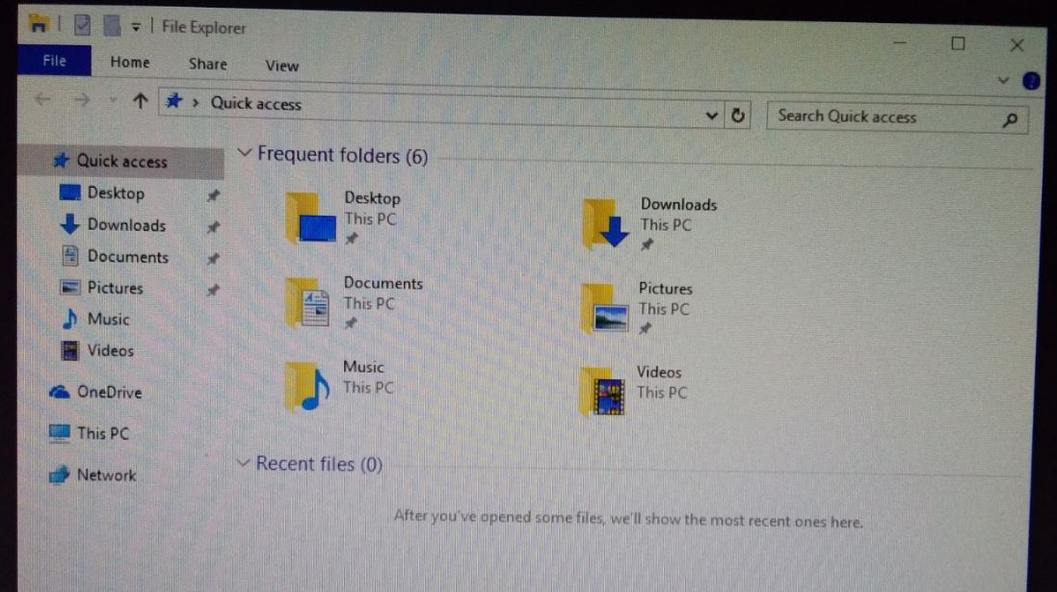Click the pin beside sidebar Documents
This screenshot has width=1057, height=592.
pos(212,259)
